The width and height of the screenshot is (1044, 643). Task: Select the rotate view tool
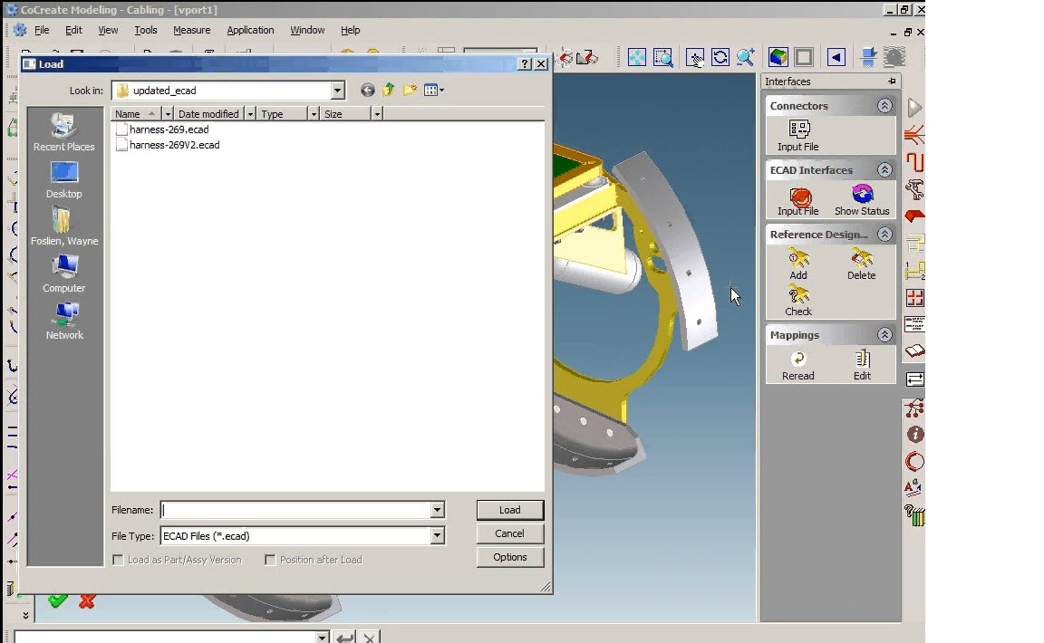coord(720,57)
